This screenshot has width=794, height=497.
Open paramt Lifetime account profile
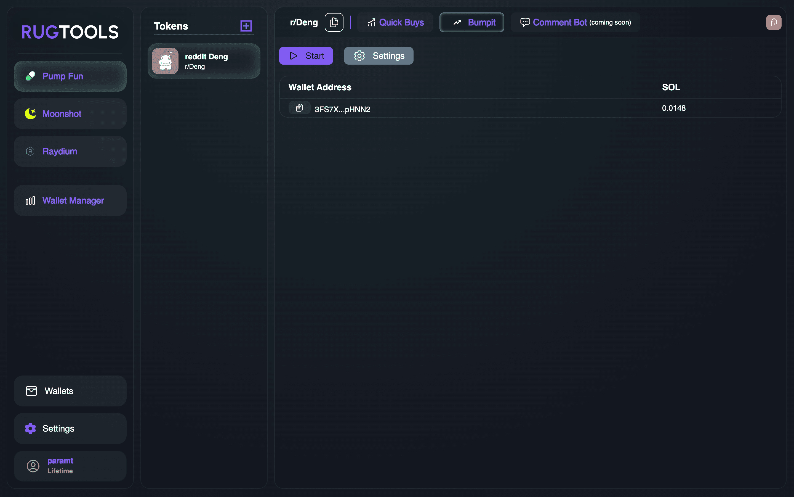70,466
